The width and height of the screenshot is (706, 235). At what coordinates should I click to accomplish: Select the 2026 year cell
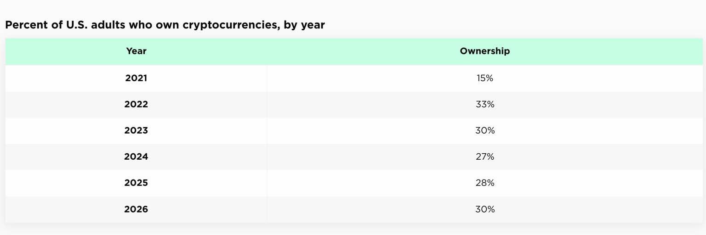136,209
